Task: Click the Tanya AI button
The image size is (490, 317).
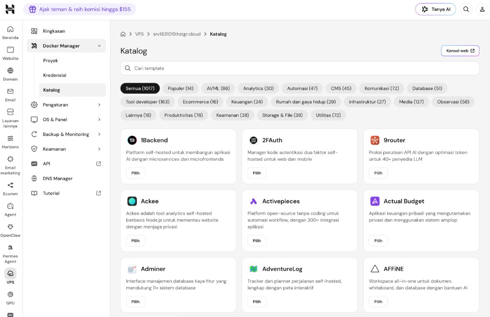Action: coord(435,9)
